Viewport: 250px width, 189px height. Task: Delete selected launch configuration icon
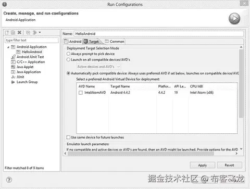click(19, 32)
